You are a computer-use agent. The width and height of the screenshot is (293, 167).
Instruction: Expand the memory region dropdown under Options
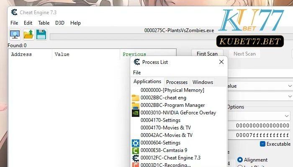point(287,116)
